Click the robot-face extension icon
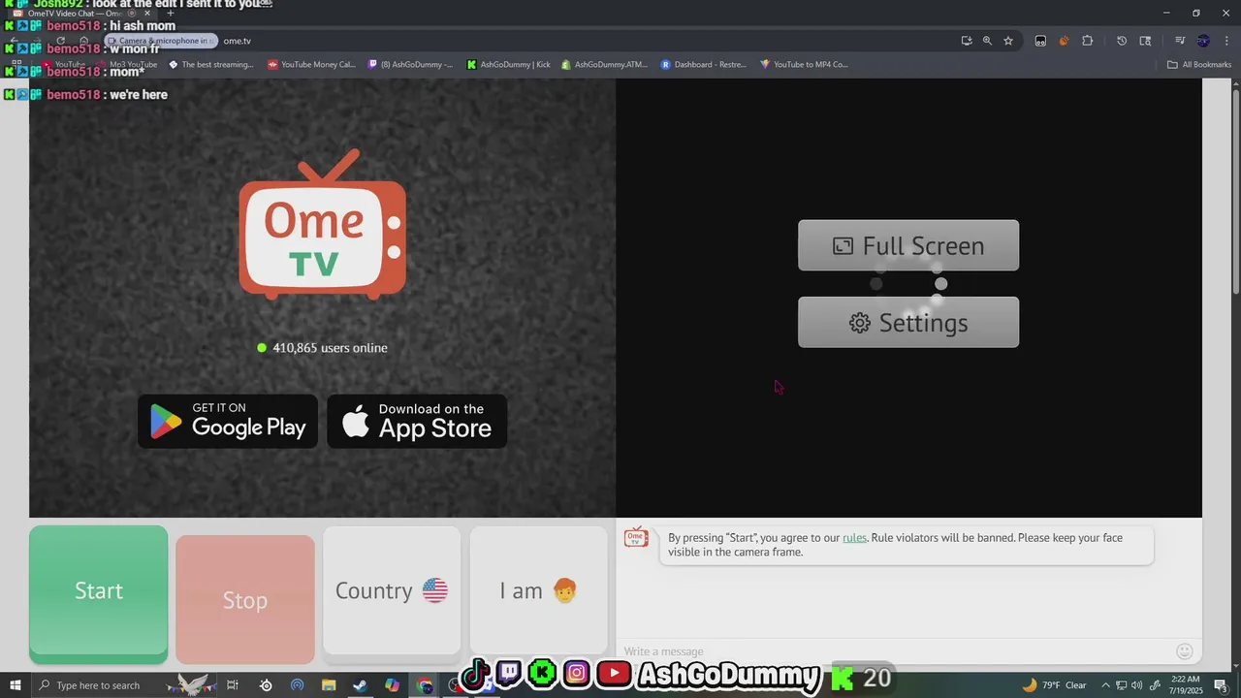This screenshot has height=698, width=1241. coord(1040,41)
